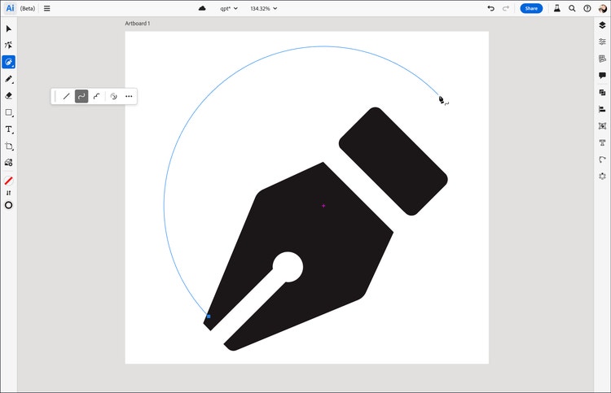The image size is (611, 393).
Task: Grab the floating toolbar drag handle
Action: click(55, 96)
